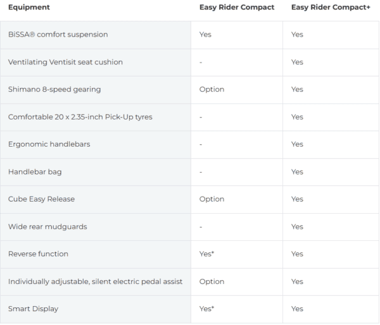
Task: Select the Reverse function row label
Action: 38,254
